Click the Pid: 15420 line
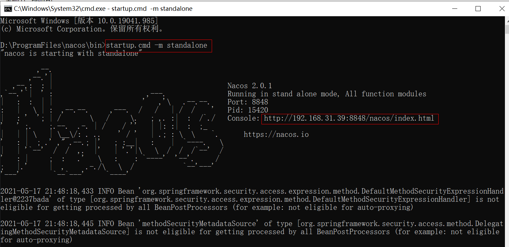The height and width of the screenshot is (247, 509). tap(248, 110)
